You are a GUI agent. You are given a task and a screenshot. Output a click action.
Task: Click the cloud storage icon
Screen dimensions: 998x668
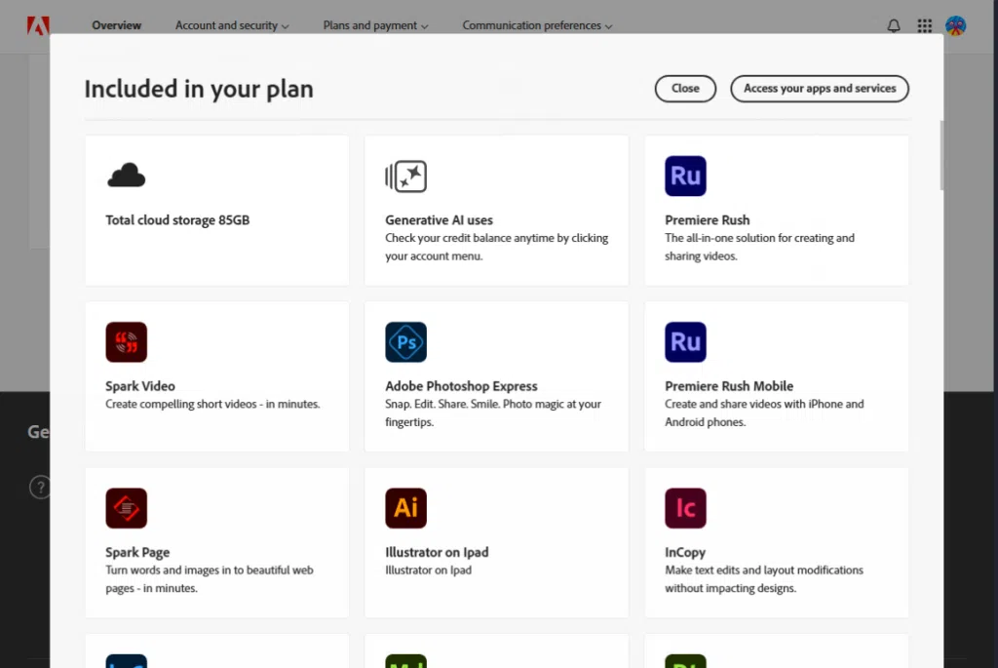[x=127, y=177]
